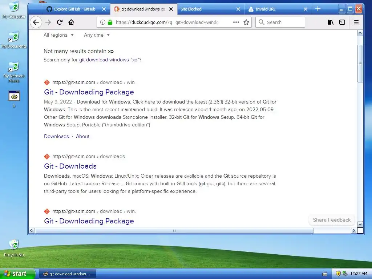372x279 pixels.
Task: Bookmark this page with the star
Action: (246, 22)
